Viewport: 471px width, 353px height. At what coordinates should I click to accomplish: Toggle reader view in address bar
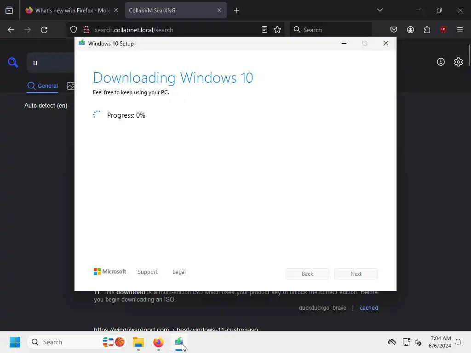(264, 29)
